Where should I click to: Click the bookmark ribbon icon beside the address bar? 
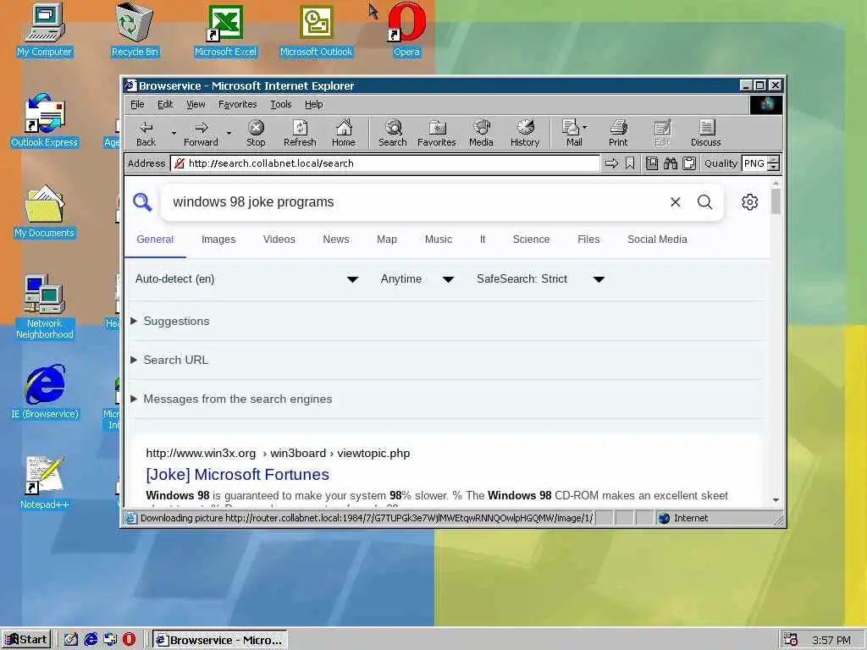[630, 163]
